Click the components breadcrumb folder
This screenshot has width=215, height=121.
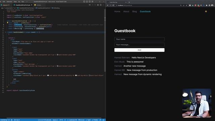click(9, 8)
